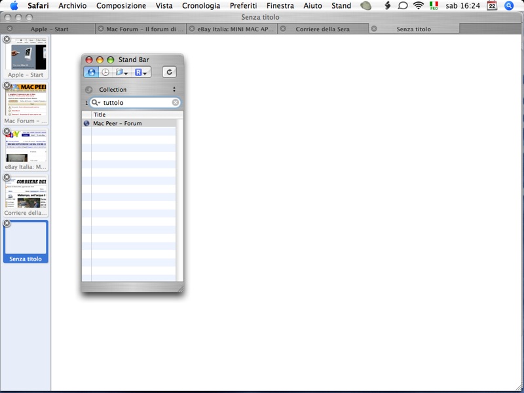Click the globe icon beside Mac Peer - Forum
This screenshot has width=524, height=393.
(86, 123)
